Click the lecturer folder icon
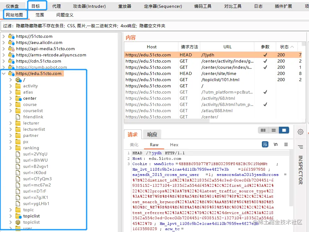 tap(18, 123)
